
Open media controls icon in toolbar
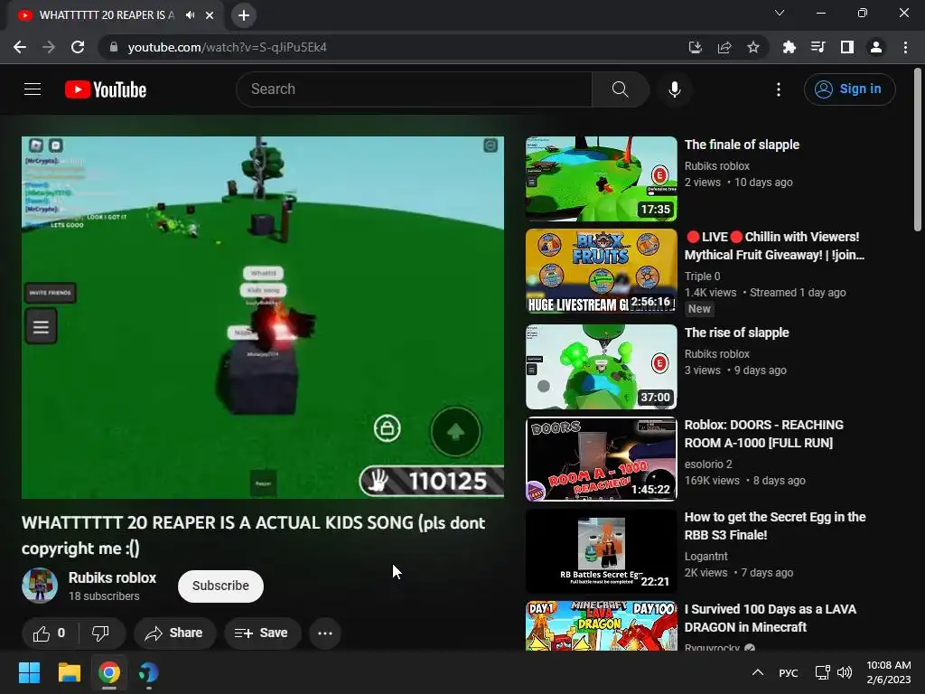[x=818, y=47]
